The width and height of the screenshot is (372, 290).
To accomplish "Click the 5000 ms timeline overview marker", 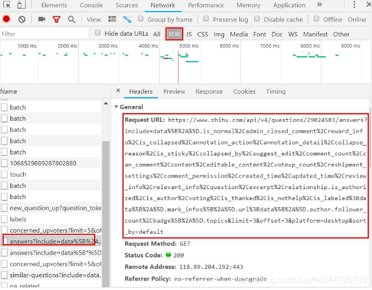I will click(189, 46).
